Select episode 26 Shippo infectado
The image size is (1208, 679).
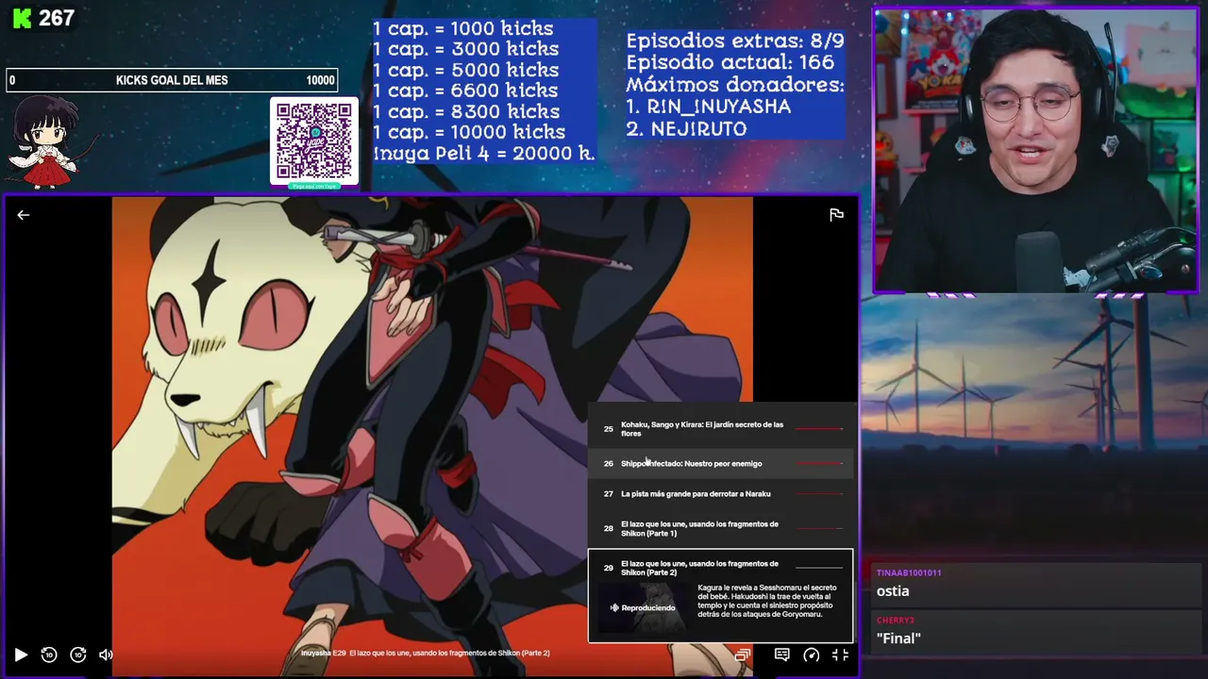pyautogui.click(x=721, y=464)
